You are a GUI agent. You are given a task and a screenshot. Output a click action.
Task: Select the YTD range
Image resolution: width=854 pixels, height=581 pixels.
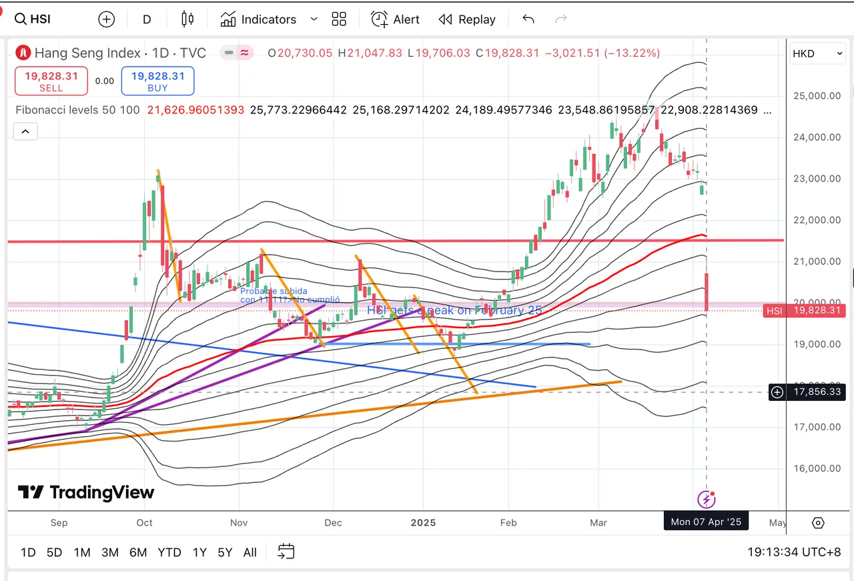click(169, 552)
